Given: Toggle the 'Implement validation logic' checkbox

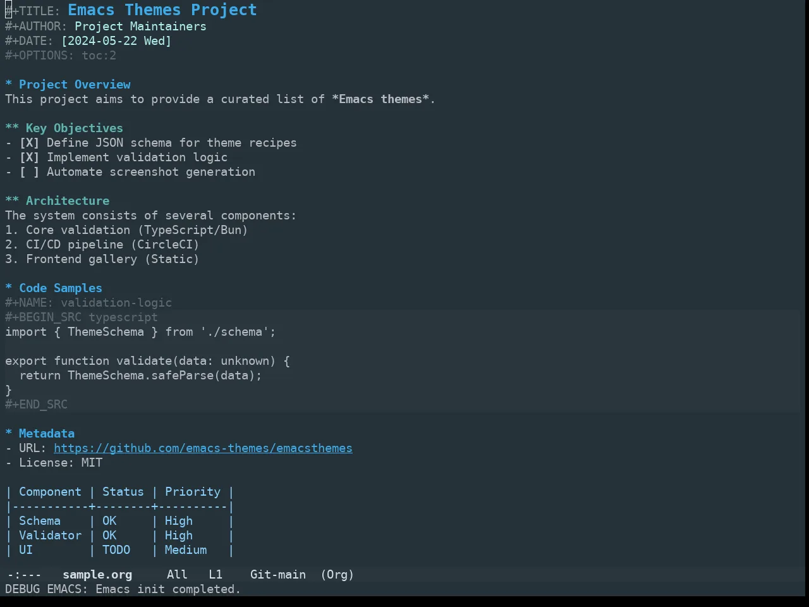Looking at the screenshot, I should 29,157.
